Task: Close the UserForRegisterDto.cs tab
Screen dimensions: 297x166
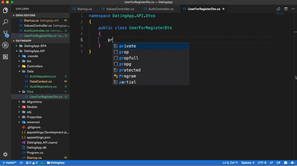Action: click(223, 9)
